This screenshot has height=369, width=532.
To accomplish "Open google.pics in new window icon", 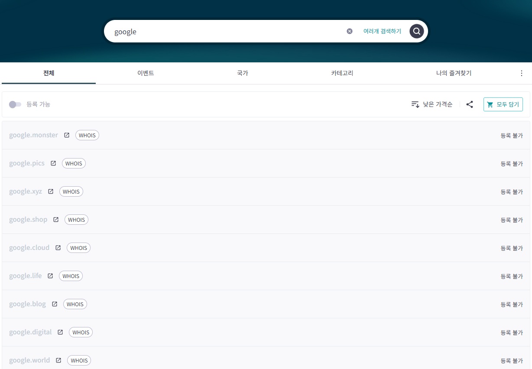I will tap(53, 163).
